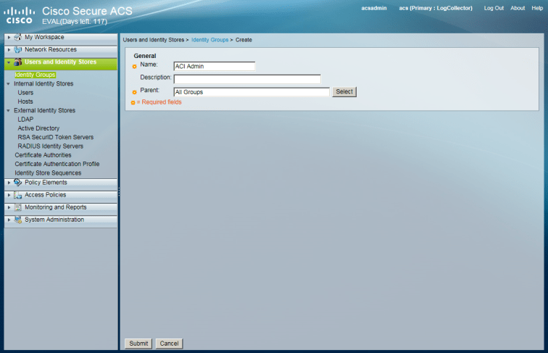Open the Help menu item
The width and height of the screenshot is (548, 353).
[536, 8]
